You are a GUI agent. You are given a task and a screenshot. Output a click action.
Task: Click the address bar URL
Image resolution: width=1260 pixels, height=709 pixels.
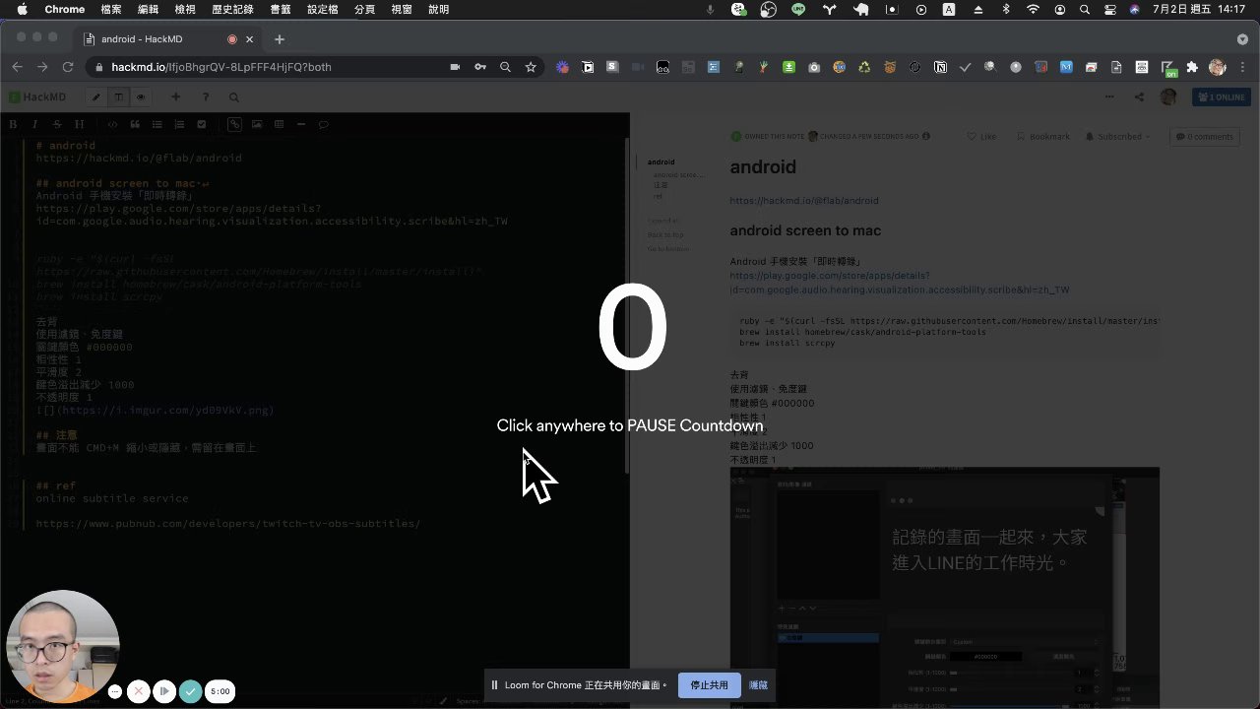coord(221,67)
